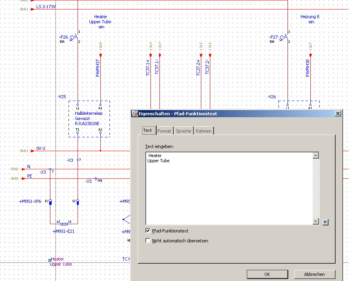Click the text box scrollbar up arrow
Viewport: 358px width, 281px height.
tap(316, 155)
